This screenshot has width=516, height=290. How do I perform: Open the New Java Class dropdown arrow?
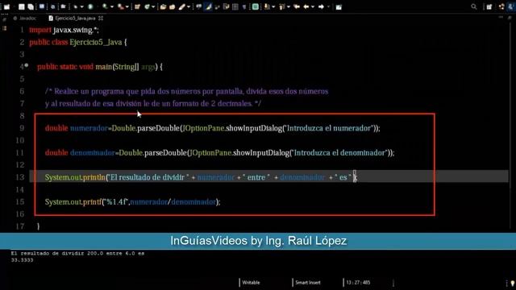[x=153, y=7]
